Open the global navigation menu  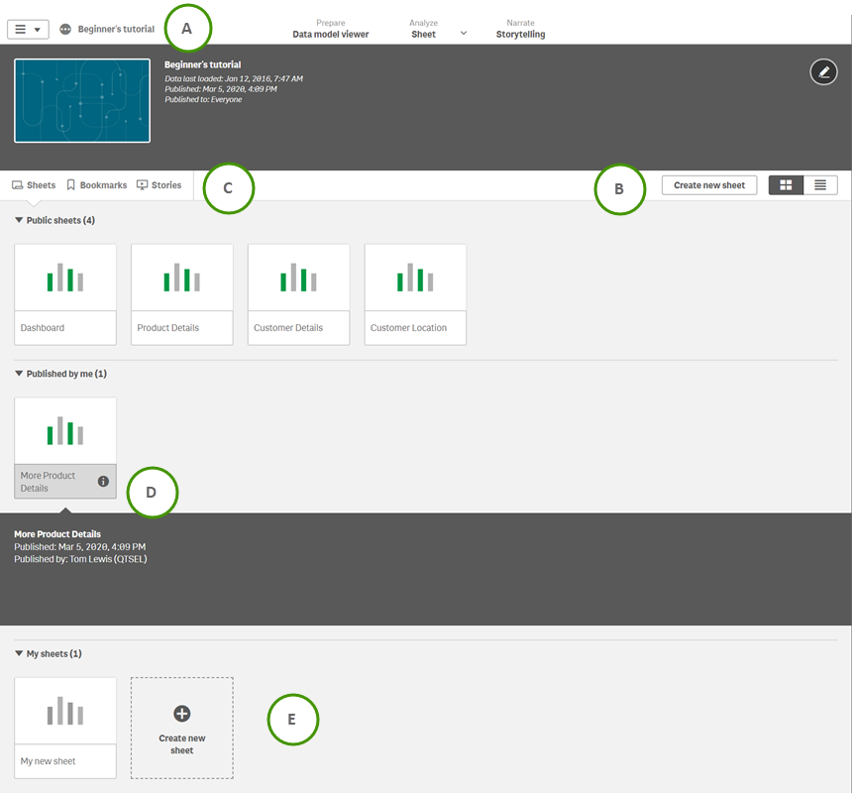tap(20, 29)
